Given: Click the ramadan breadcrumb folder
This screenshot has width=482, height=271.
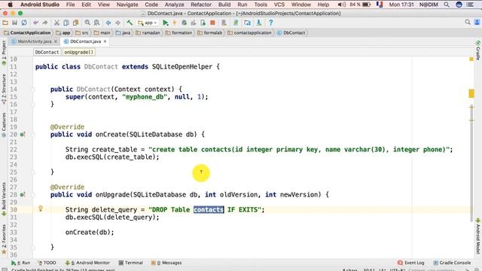Looking at the screenshot, I should pos(148,32).
